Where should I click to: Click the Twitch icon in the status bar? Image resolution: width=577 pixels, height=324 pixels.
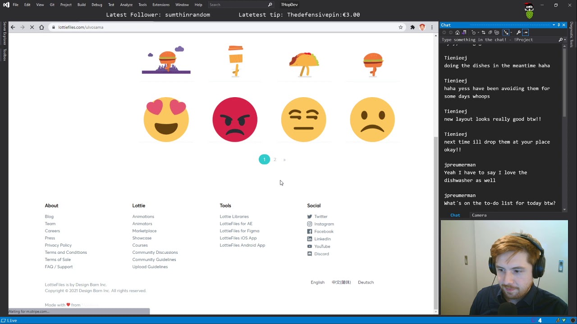tap(534, 320)
